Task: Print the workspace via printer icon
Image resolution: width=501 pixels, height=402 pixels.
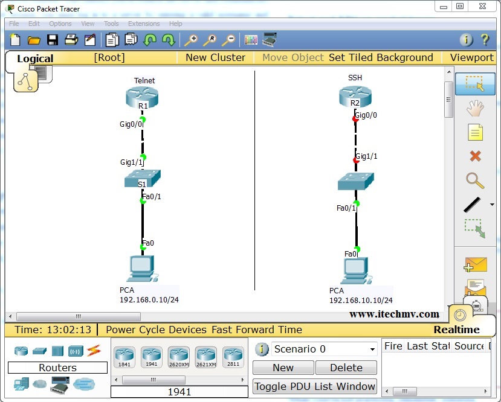Action: pos(71,40)
